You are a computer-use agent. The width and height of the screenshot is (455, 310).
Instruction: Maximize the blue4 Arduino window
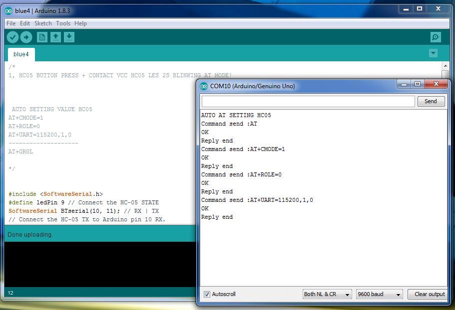coord(420,9)
